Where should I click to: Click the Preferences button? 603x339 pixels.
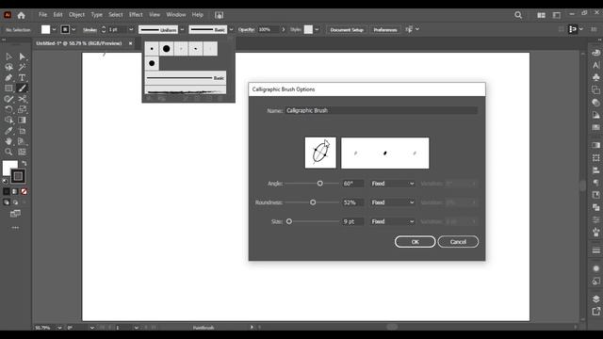[385, 29]
